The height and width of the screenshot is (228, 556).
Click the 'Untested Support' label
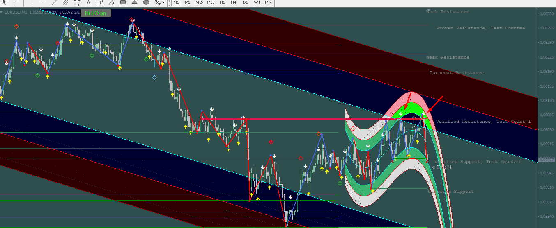coord(450,192)
